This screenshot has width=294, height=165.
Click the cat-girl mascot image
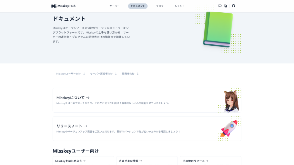[x=231, y=101]
